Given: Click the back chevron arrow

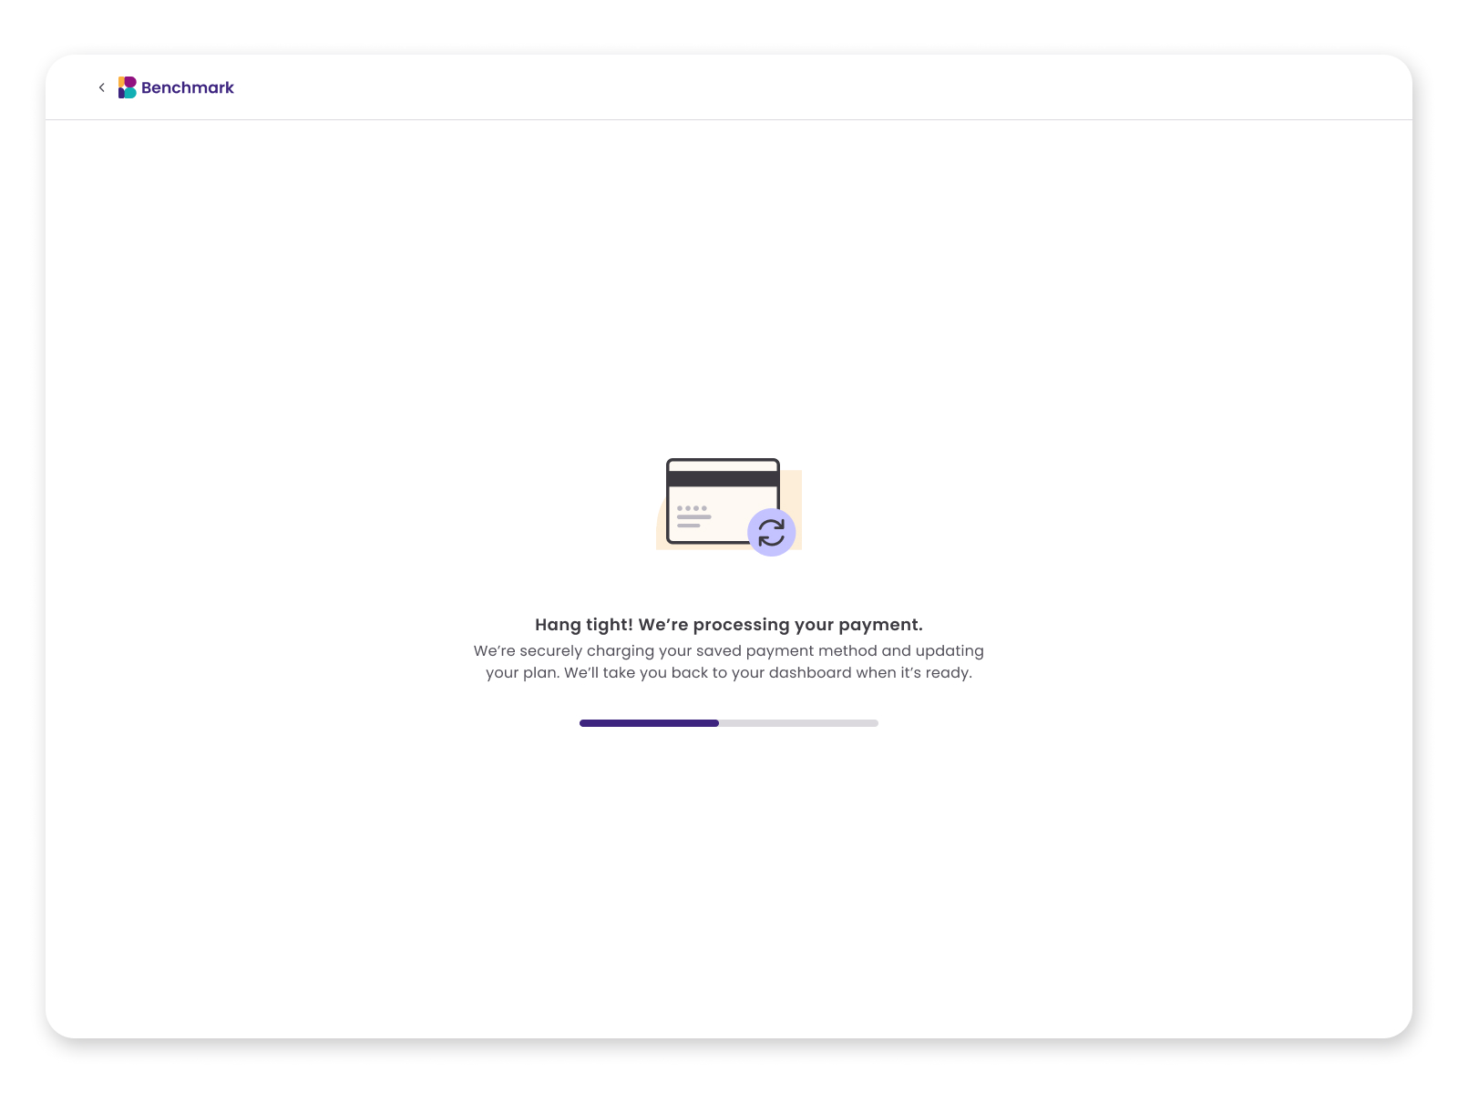Looking at the screenshot, I should [x=101, y=87].
